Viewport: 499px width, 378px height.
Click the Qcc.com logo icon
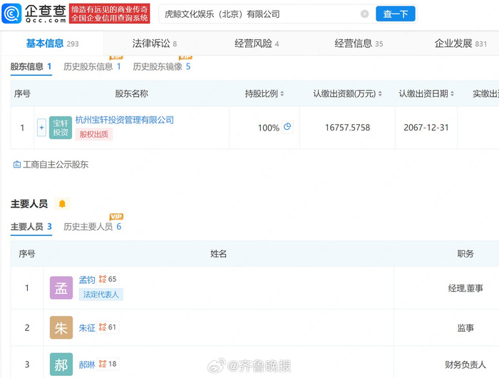click(11, 14)
